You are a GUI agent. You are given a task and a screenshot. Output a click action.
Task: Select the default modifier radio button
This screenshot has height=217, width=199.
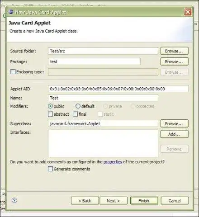[x=78, y=106]
